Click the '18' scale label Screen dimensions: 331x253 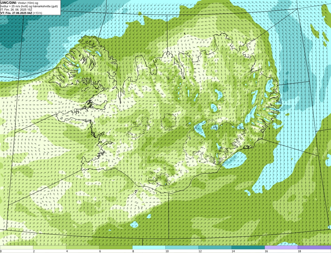[x=299, y=251]
